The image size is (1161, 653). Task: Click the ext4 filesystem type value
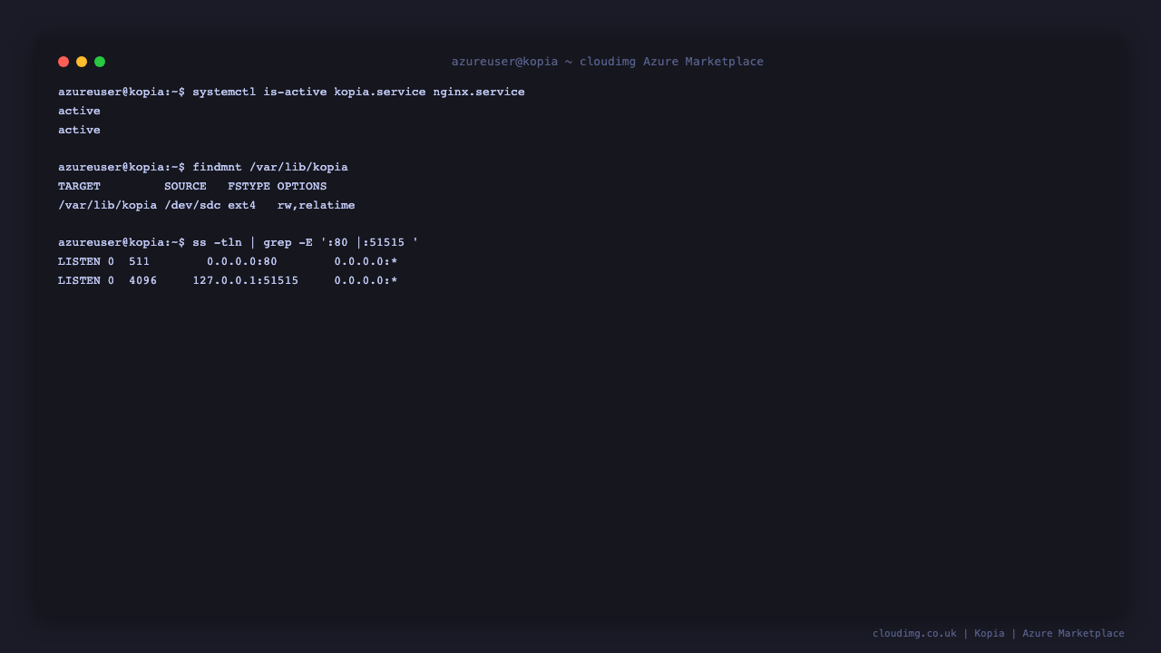pos(241,205)
